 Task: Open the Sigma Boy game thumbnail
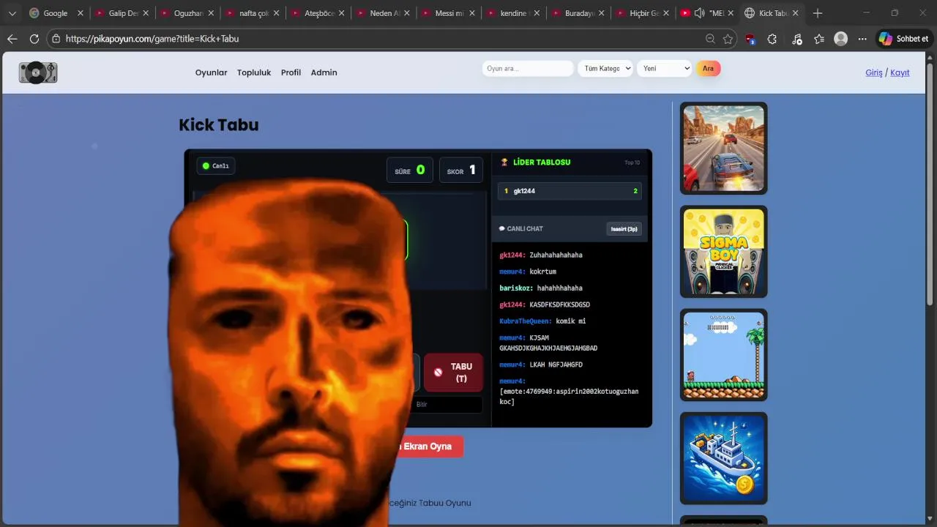(x=724, y=252)
